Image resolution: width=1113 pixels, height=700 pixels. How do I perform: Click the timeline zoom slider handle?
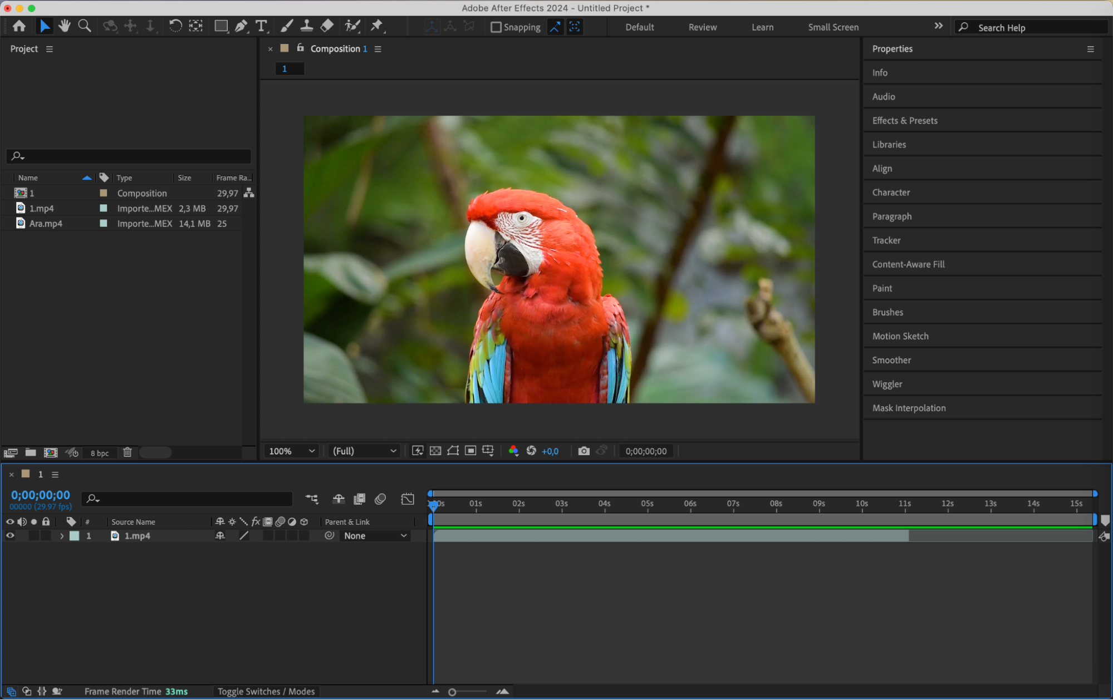[452, 692]
